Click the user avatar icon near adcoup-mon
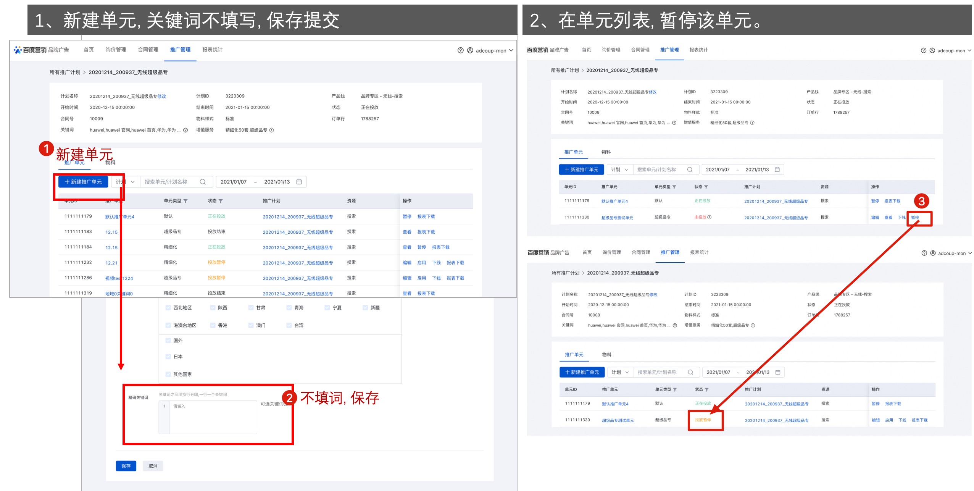The height and width of the screenshot is (491, 974). click(470, 50)
